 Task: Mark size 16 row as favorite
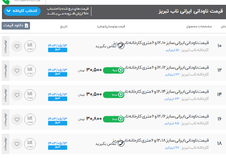click(17, 119)
